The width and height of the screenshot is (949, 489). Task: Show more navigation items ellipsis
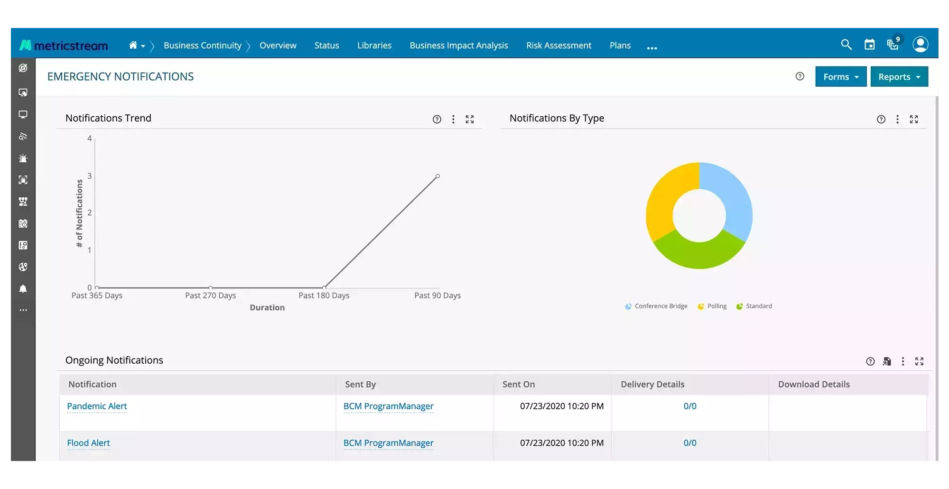(652, 48)
